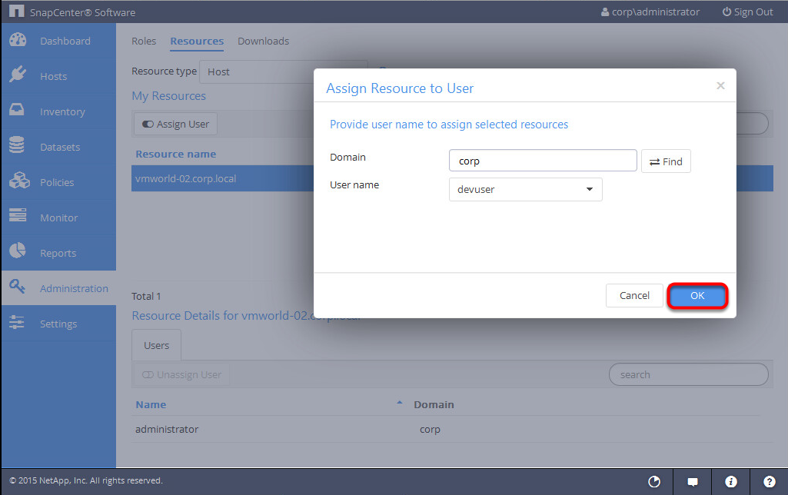Screen dimensions: 788x495
Task: Click the NetApp logo icon
Action: [16, 11]
